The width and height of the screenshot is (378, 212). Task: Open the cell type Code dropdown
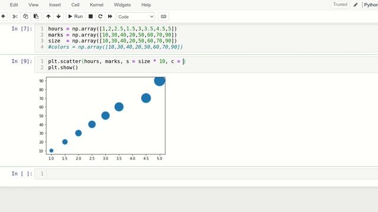pos(136,16)
